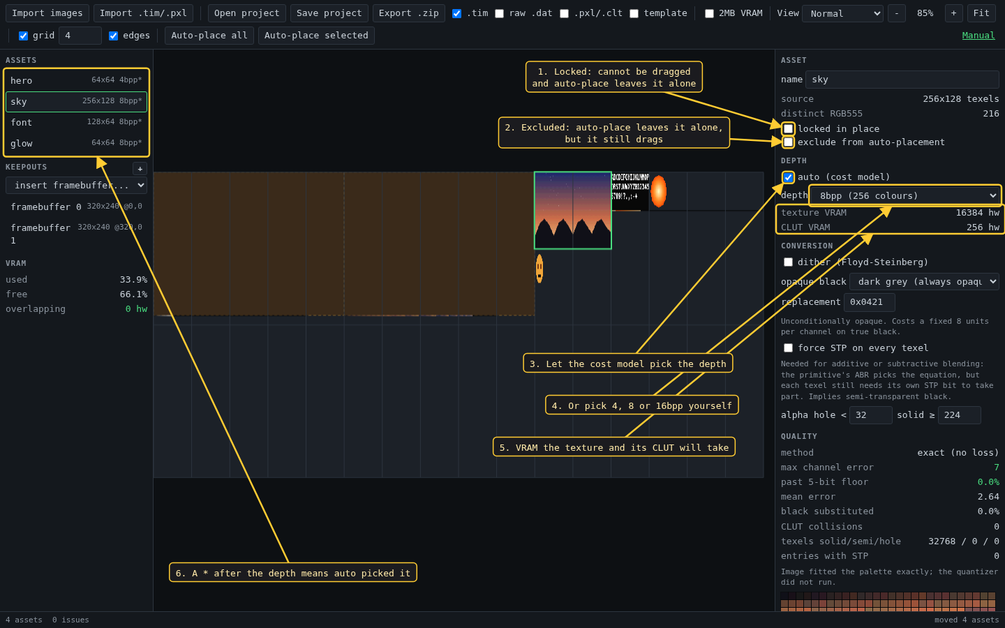Click Import images button
1005x628 pixels.
tap(47, 13)
